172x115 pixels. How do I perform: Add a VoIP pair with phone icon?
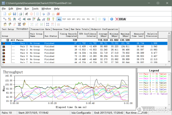pyautogui.click(x=10, y=19)
